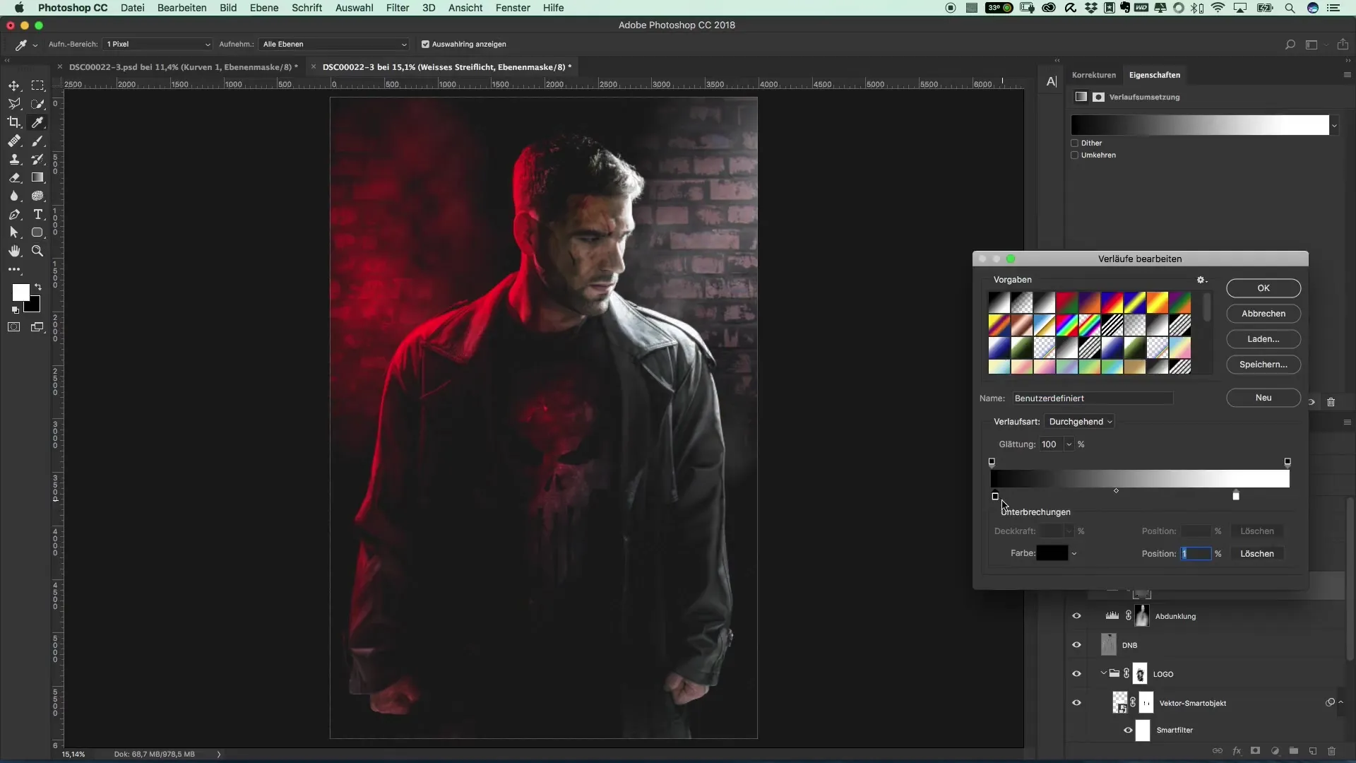Enable the Umkehren checkbox
The height and width of the screenshot is (763, 1356).
pos(1075,155)
